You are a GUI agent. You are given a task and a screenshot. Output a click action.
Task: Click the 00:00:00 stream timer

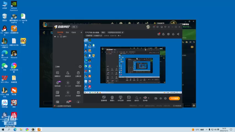(178, 106)
